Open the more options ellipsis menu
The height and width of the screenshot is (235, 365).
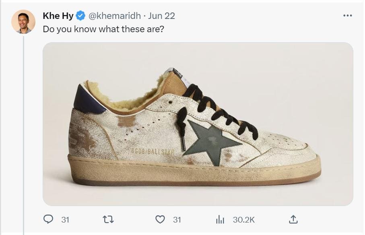[x=347, y=16]
